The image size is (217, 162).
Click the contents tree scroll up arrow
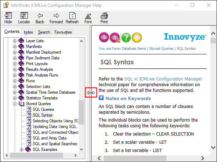click(81, 41)
